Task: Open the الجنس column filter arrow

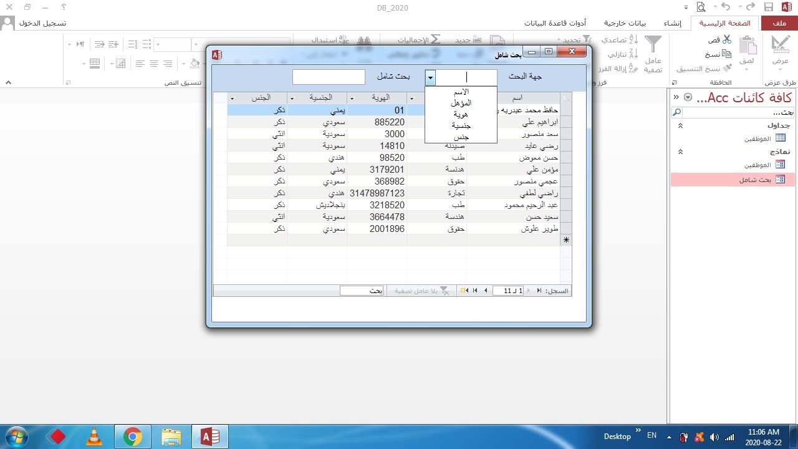Action: (x=232, y=99)
